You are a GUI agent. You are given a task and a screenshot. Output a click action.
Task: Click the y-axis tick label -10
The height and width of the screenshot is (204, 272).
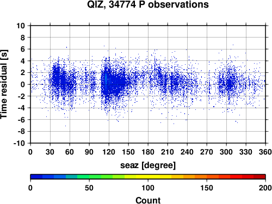click(x=19, y=143)
